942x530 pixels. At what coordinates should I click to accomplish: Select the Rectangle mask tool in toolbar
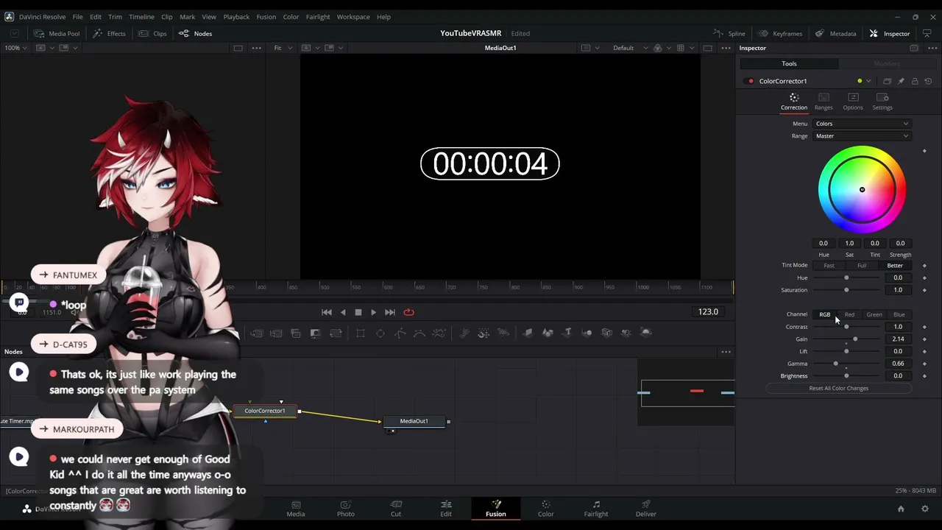click(x=361, y=333)
